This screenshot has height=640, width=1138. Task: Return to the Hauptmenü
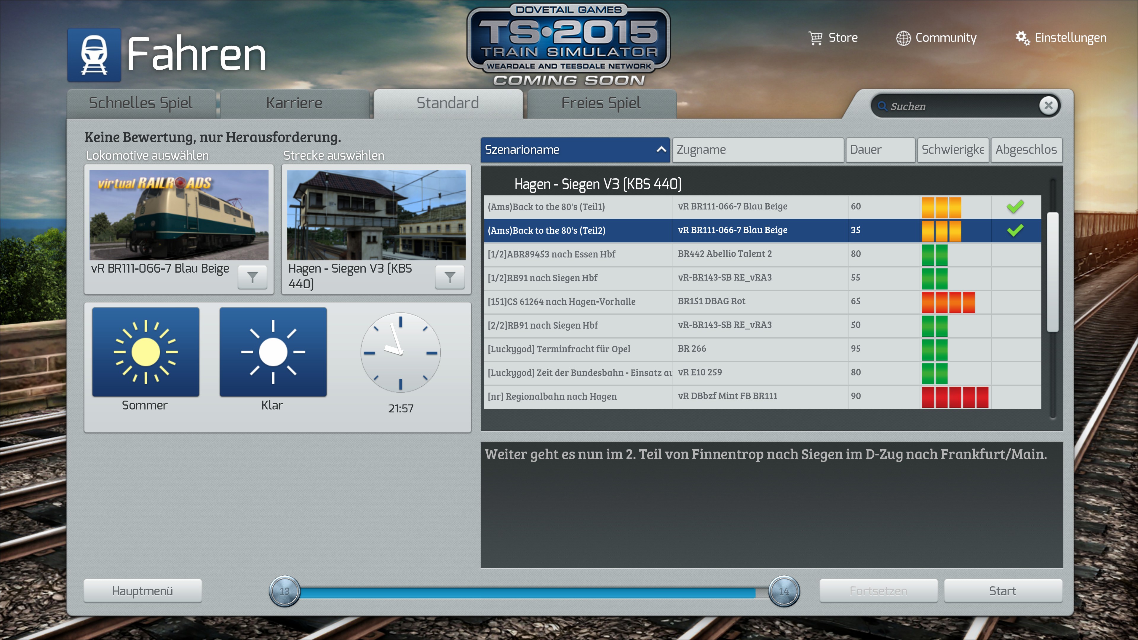(x=142, y=591)
